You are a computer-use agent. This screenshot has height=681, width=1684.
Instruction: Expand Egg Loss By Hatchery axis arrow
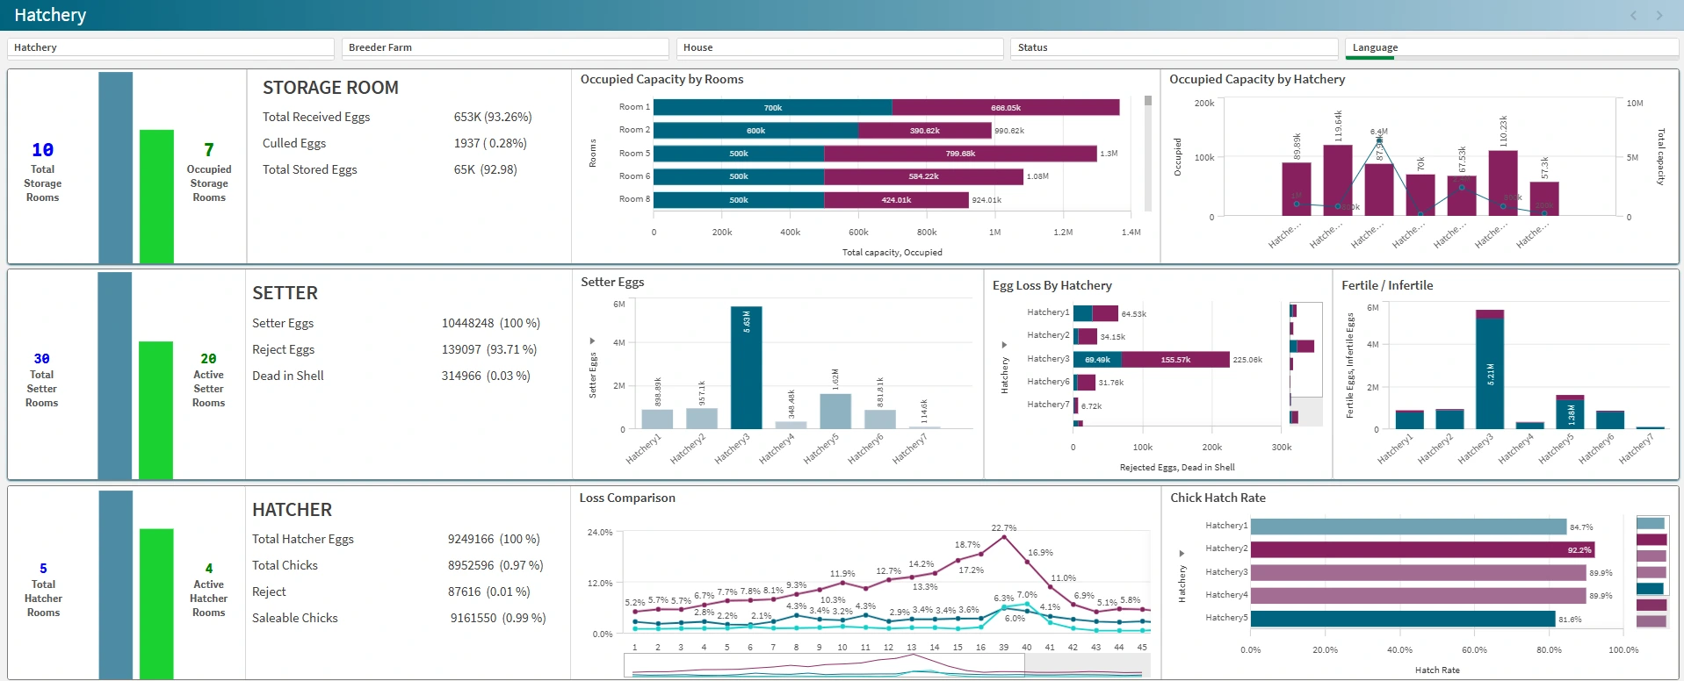[x=1004, y=345]
